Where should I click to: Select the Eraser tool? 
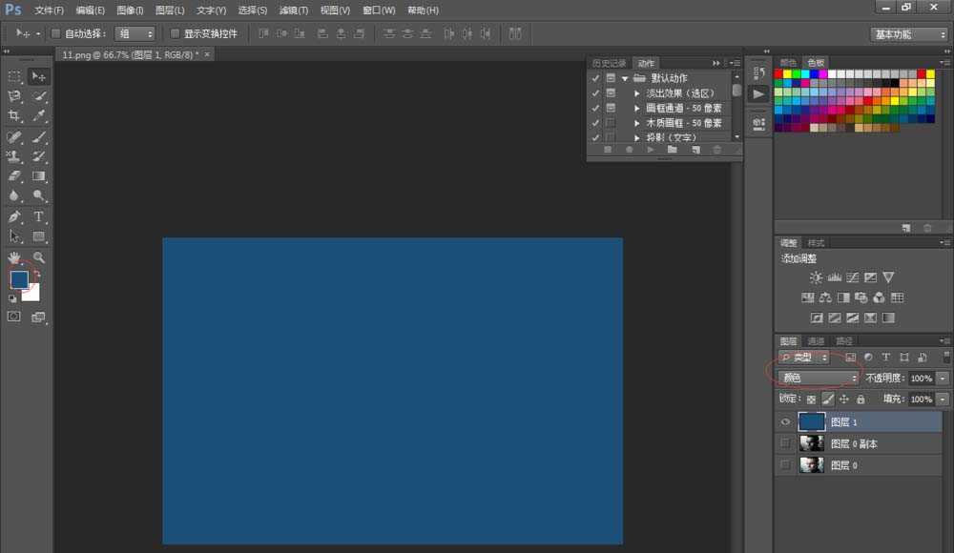click(14, 176)
